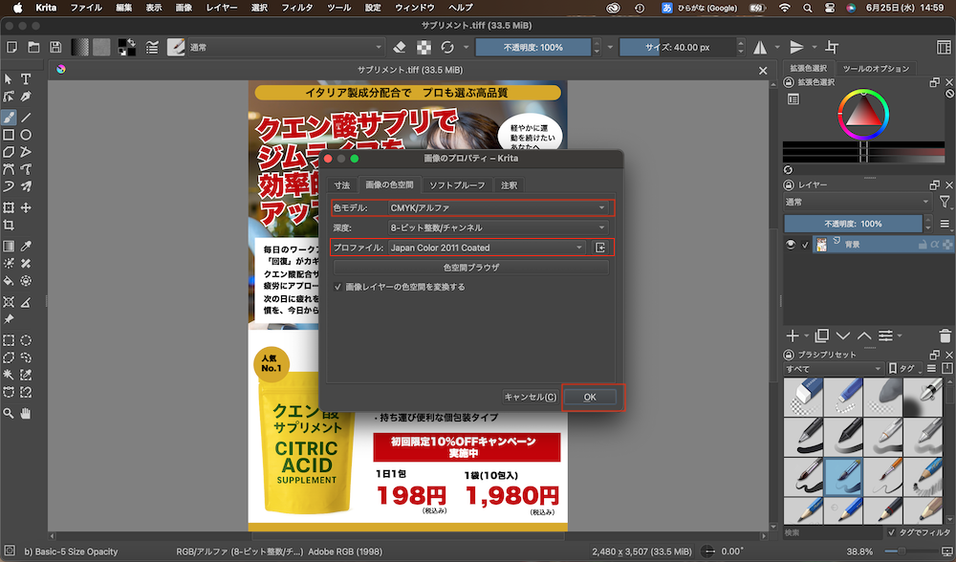Select the Rectangle shape tool
Screen dimensions: 956x562
(x=9, y=135)
